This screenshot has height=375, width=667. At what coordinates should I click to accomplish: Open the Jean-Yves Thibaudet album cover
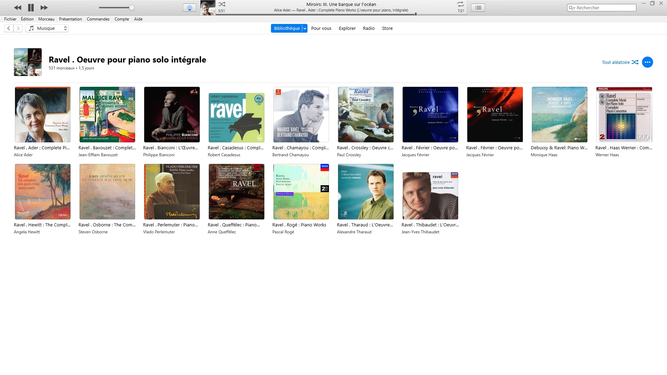430,196
